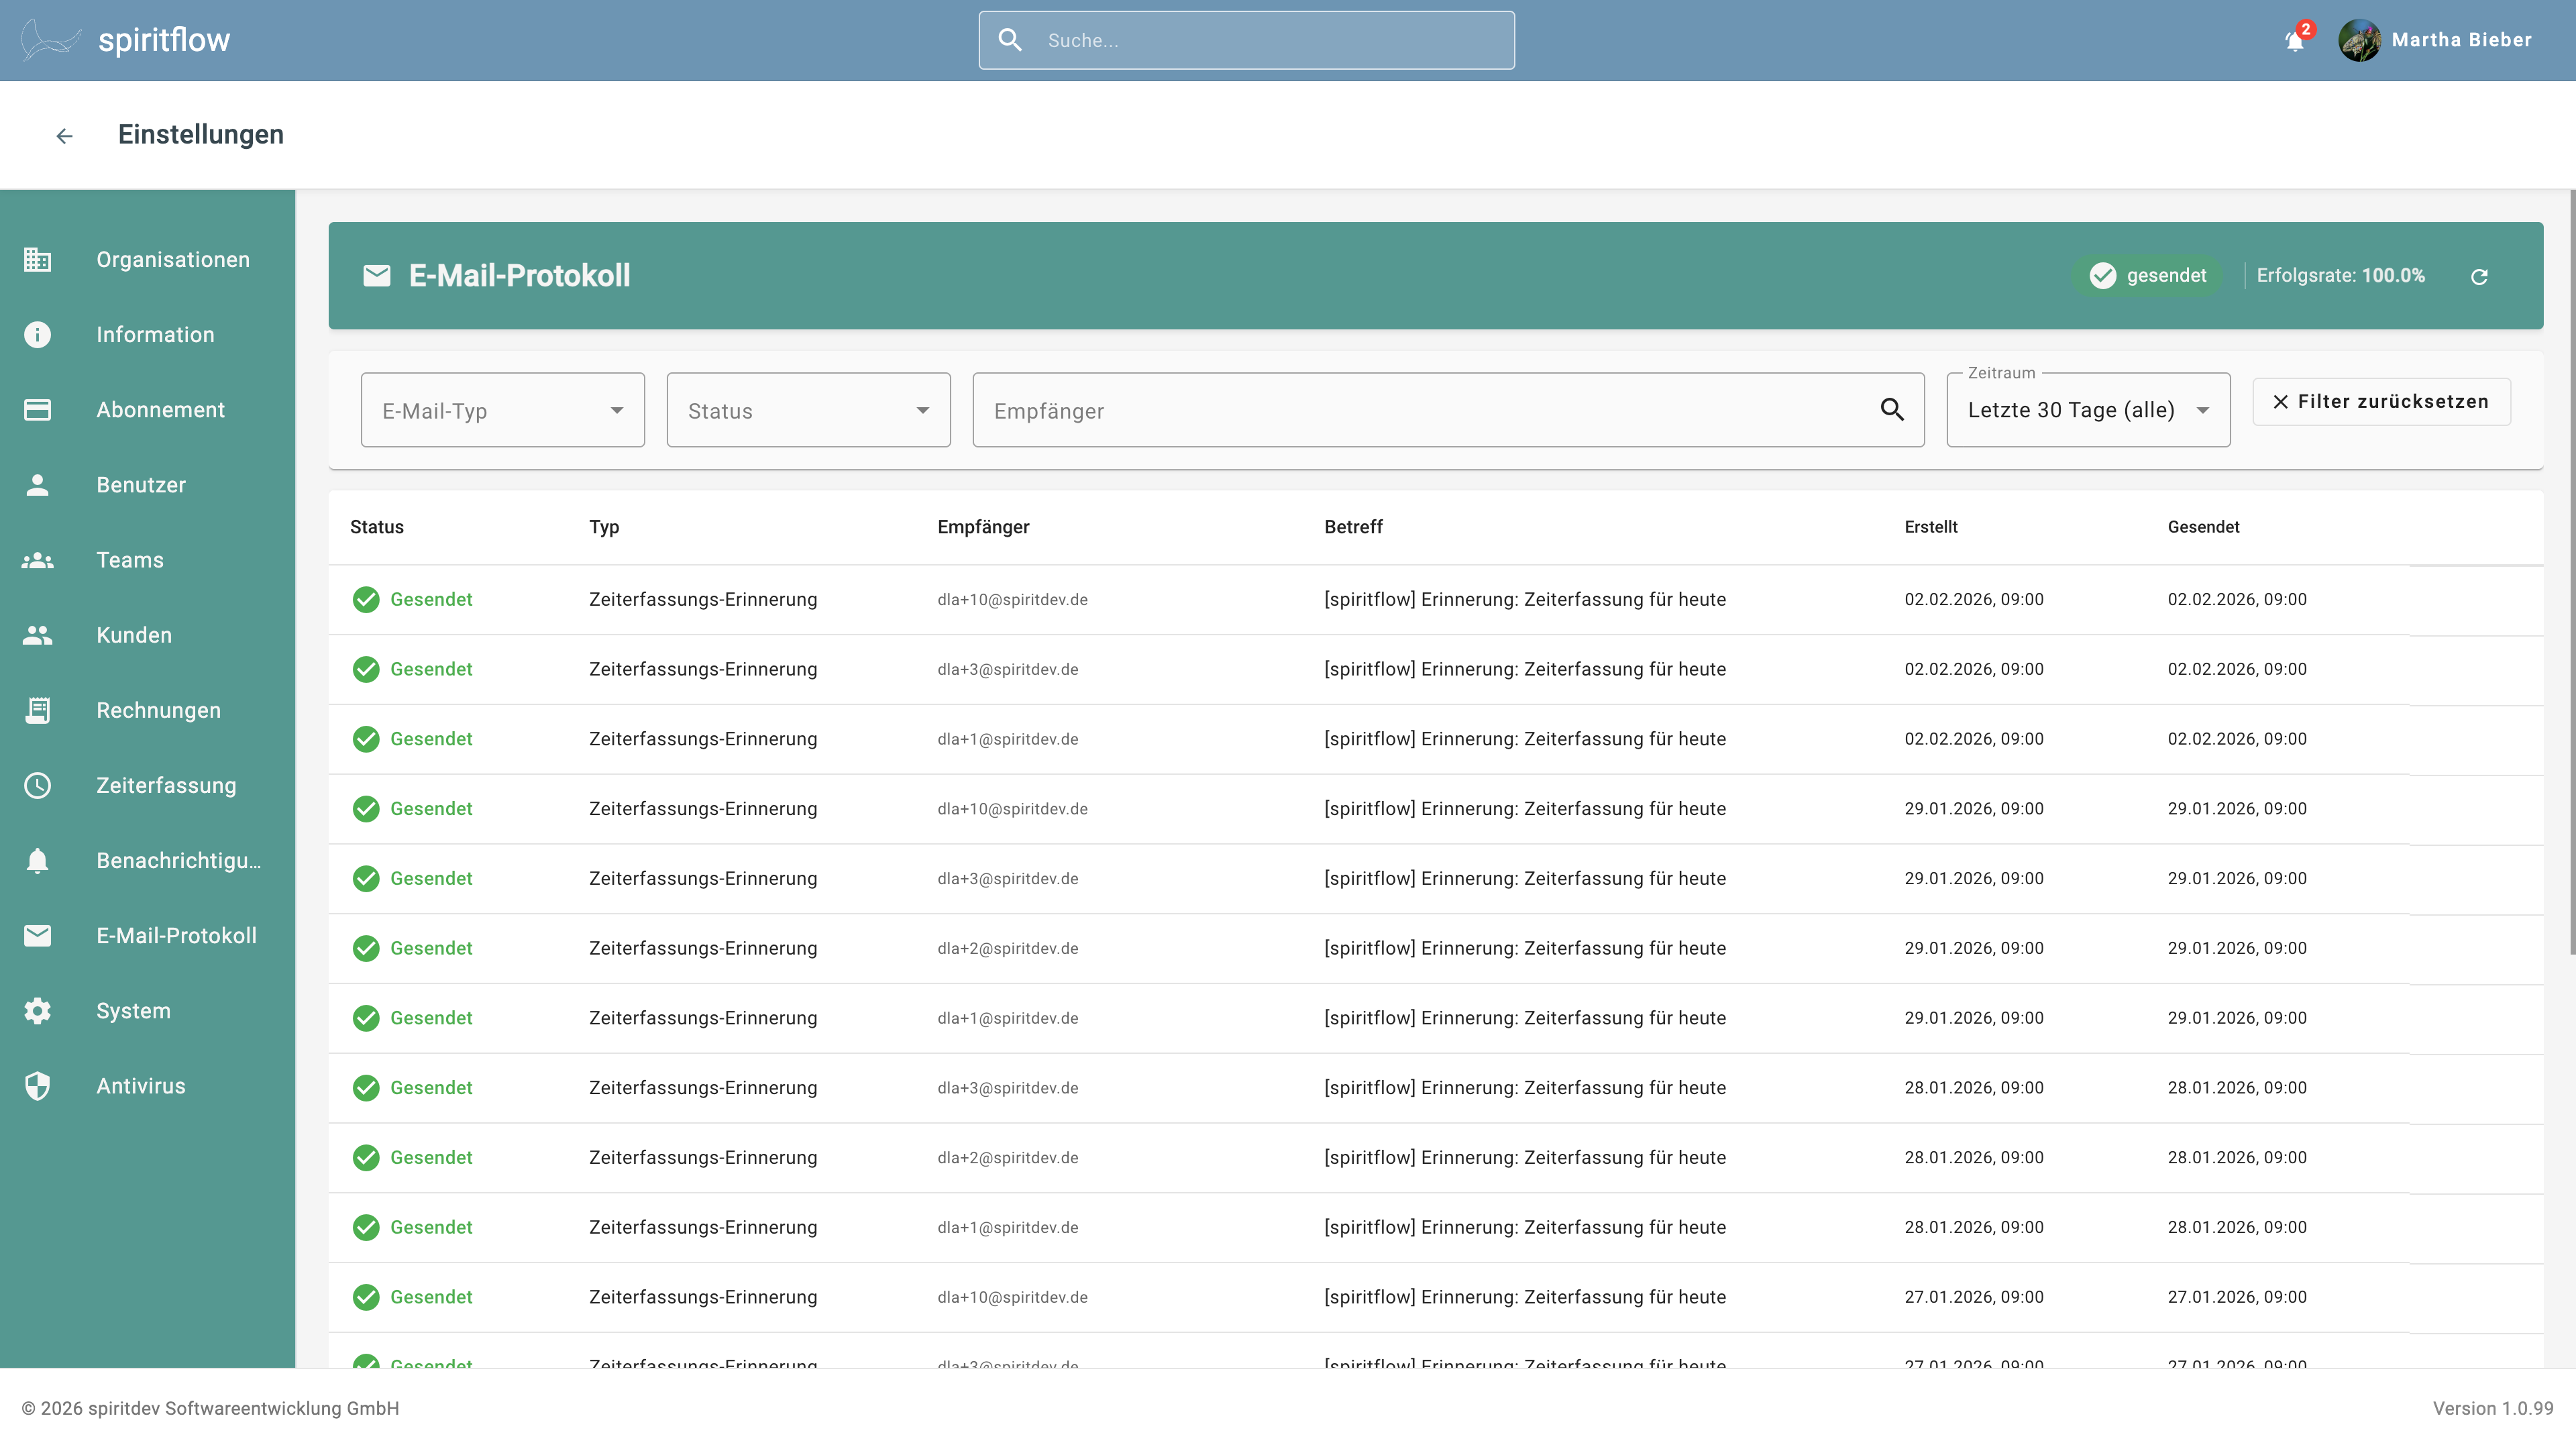The height and width of the screenshot is (1449, 2576).
Task: Click the magnifier icon in Empfänger field
Action: [x=1892, y=409]
